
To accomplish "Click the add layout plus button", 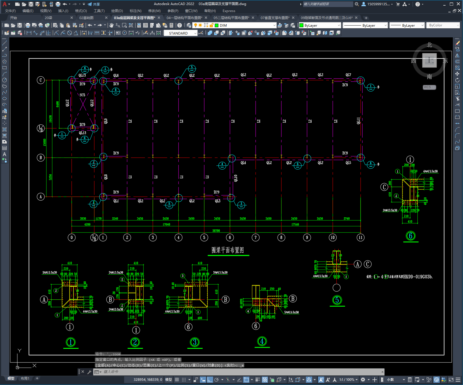I will (37, 379).
